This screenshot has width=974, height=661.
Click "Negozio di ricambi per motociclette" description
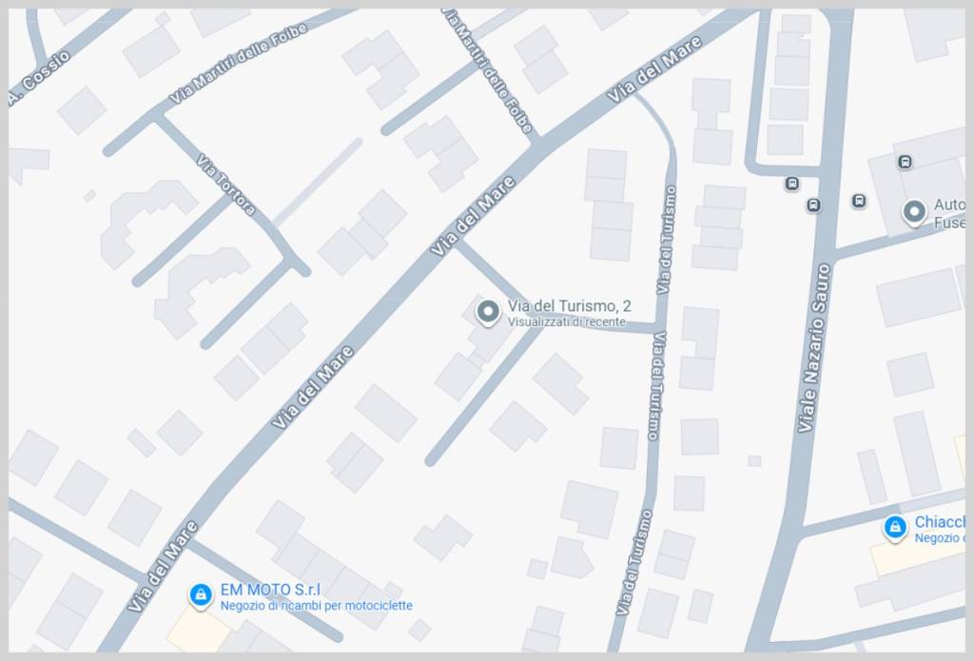(316, 606)
